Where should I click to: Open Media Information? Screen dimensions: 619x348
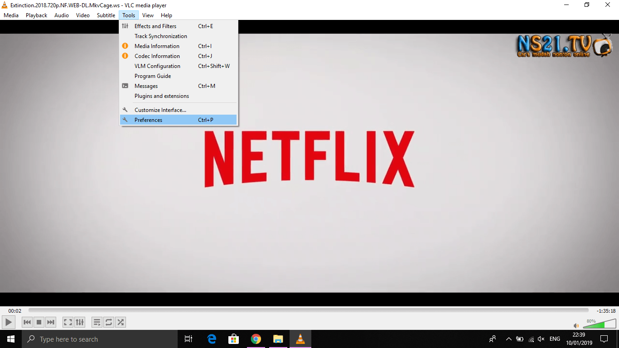(179, 46)
